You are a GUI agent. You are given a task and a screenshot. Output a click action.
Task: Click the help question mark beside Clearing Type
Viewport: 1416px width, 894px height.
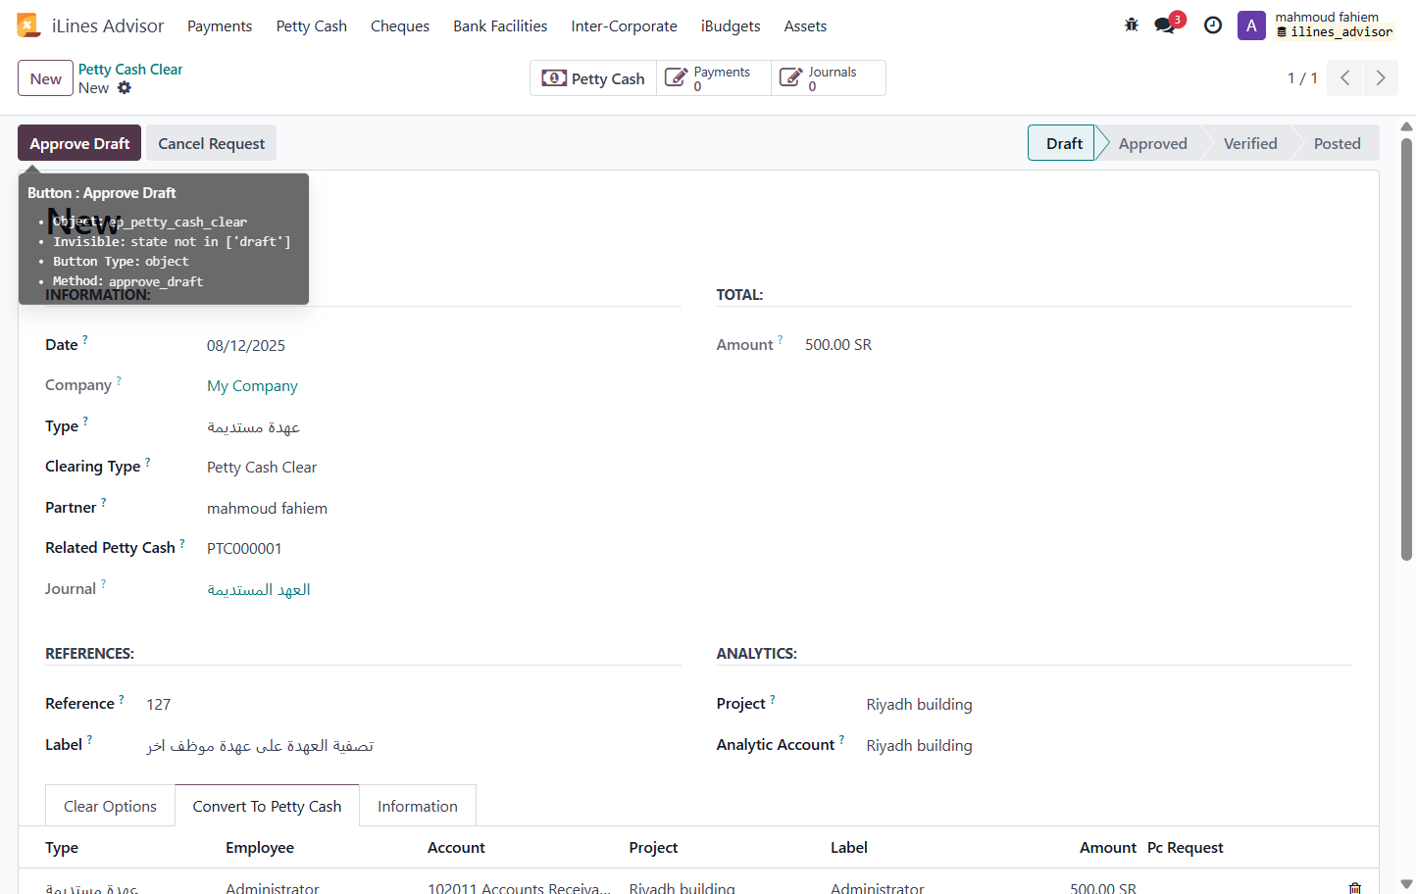click(x=148, y=462)
